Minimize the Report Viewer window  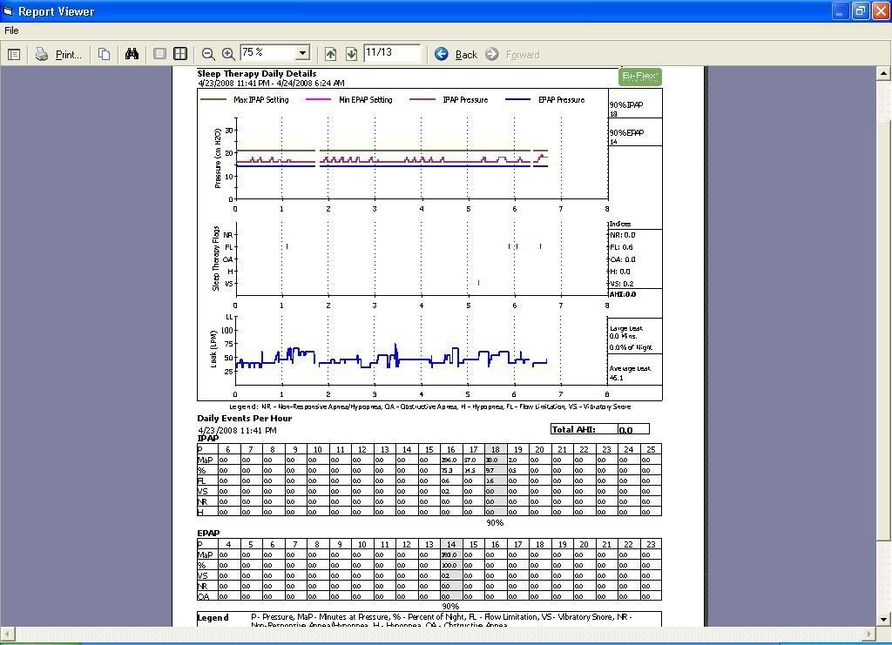click(840, 10)
